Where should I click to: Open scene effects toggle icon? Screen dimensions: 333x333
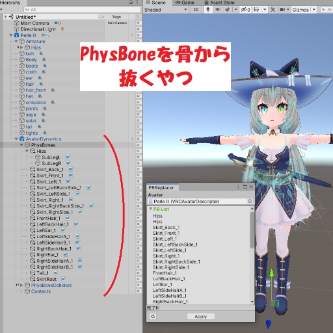pyautogui.click(x=228, y=10)
